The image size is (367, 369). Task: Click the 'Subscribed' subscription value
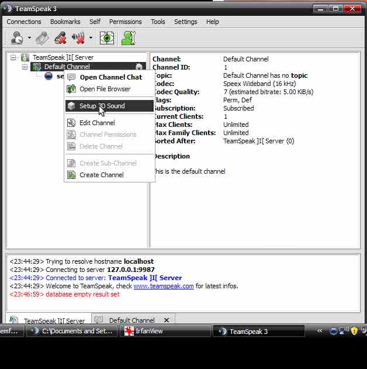coord(238,108)
